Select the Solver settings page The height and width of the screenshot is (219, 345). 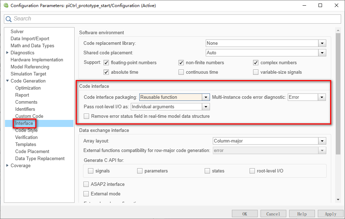tap(17, 31)
